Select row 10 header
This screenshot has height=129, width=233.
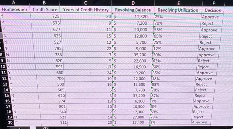(x=3, y=67)
